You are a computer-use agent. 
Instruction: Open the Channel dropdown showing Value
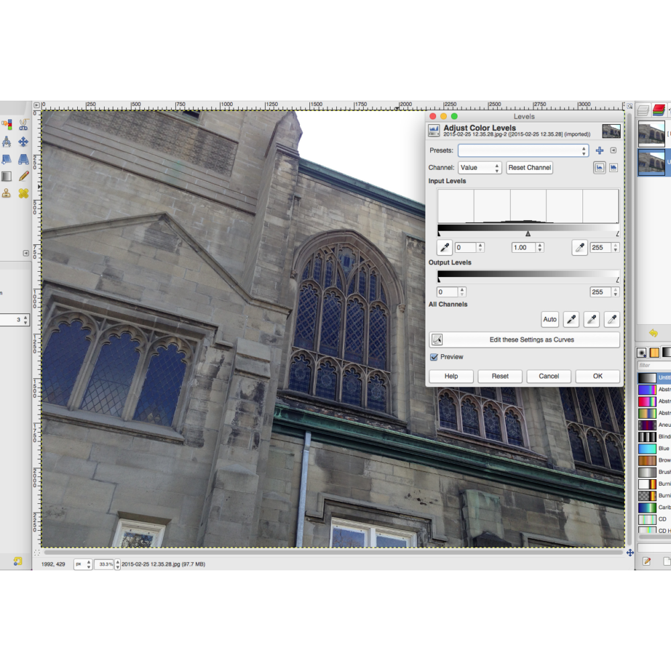(479, 168)
